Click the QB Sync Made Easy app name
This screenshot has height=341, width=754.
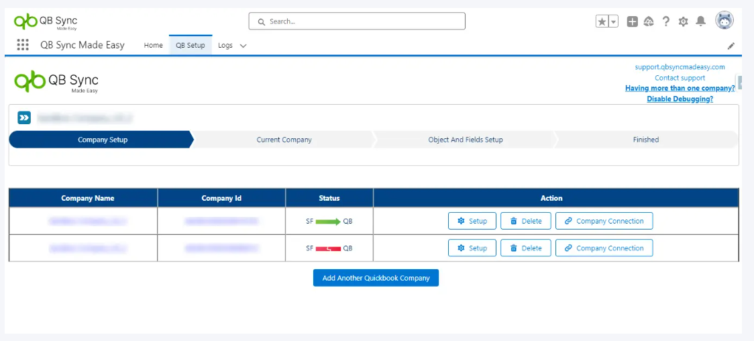point(83,45)
